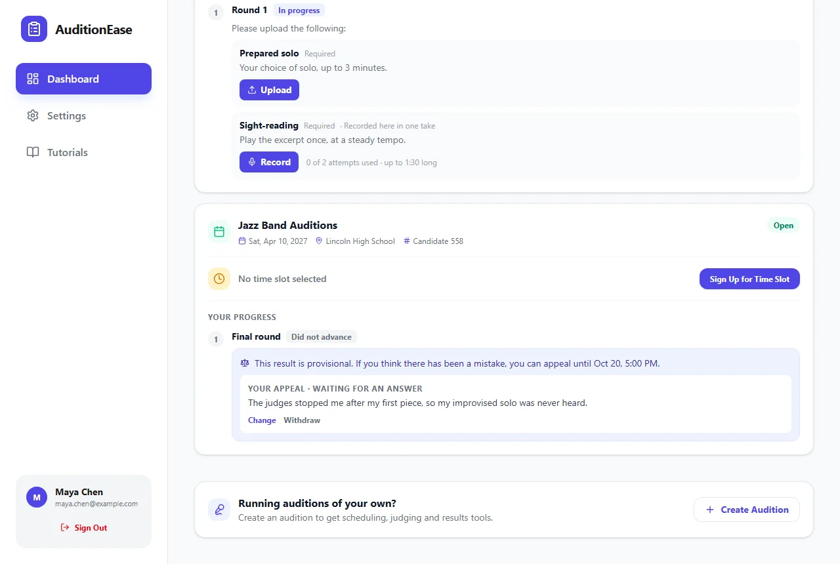Click the date icon by Sat, Apr 10, 2027
This screenshot has width=840, height=564.
click(242, 241)
